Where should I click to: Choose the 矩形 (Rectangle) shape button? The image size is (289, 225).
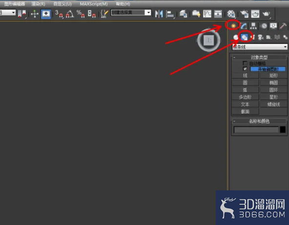click(273, 75)
